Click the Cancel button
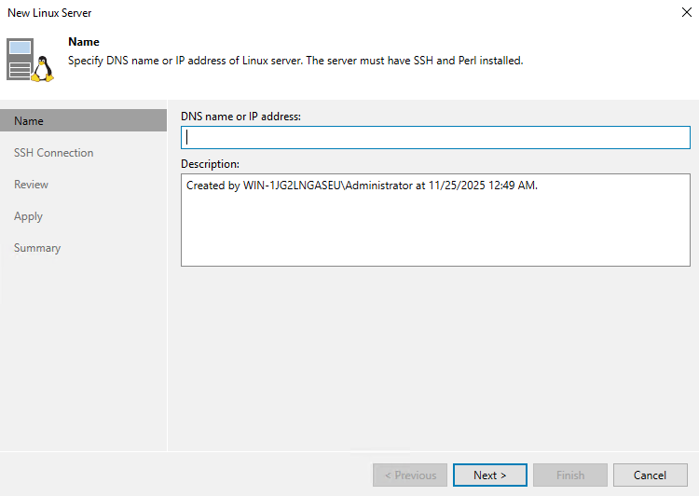Viewport: 699px width, 496px height. 650,475
